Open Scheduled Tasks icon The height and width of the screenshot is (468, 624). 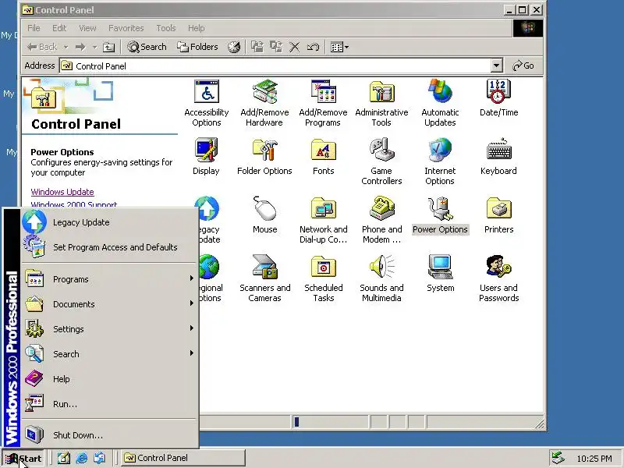[323, 278]
